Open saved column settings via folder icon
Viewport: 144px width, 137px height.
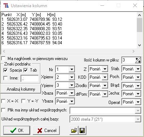point(74,130)
